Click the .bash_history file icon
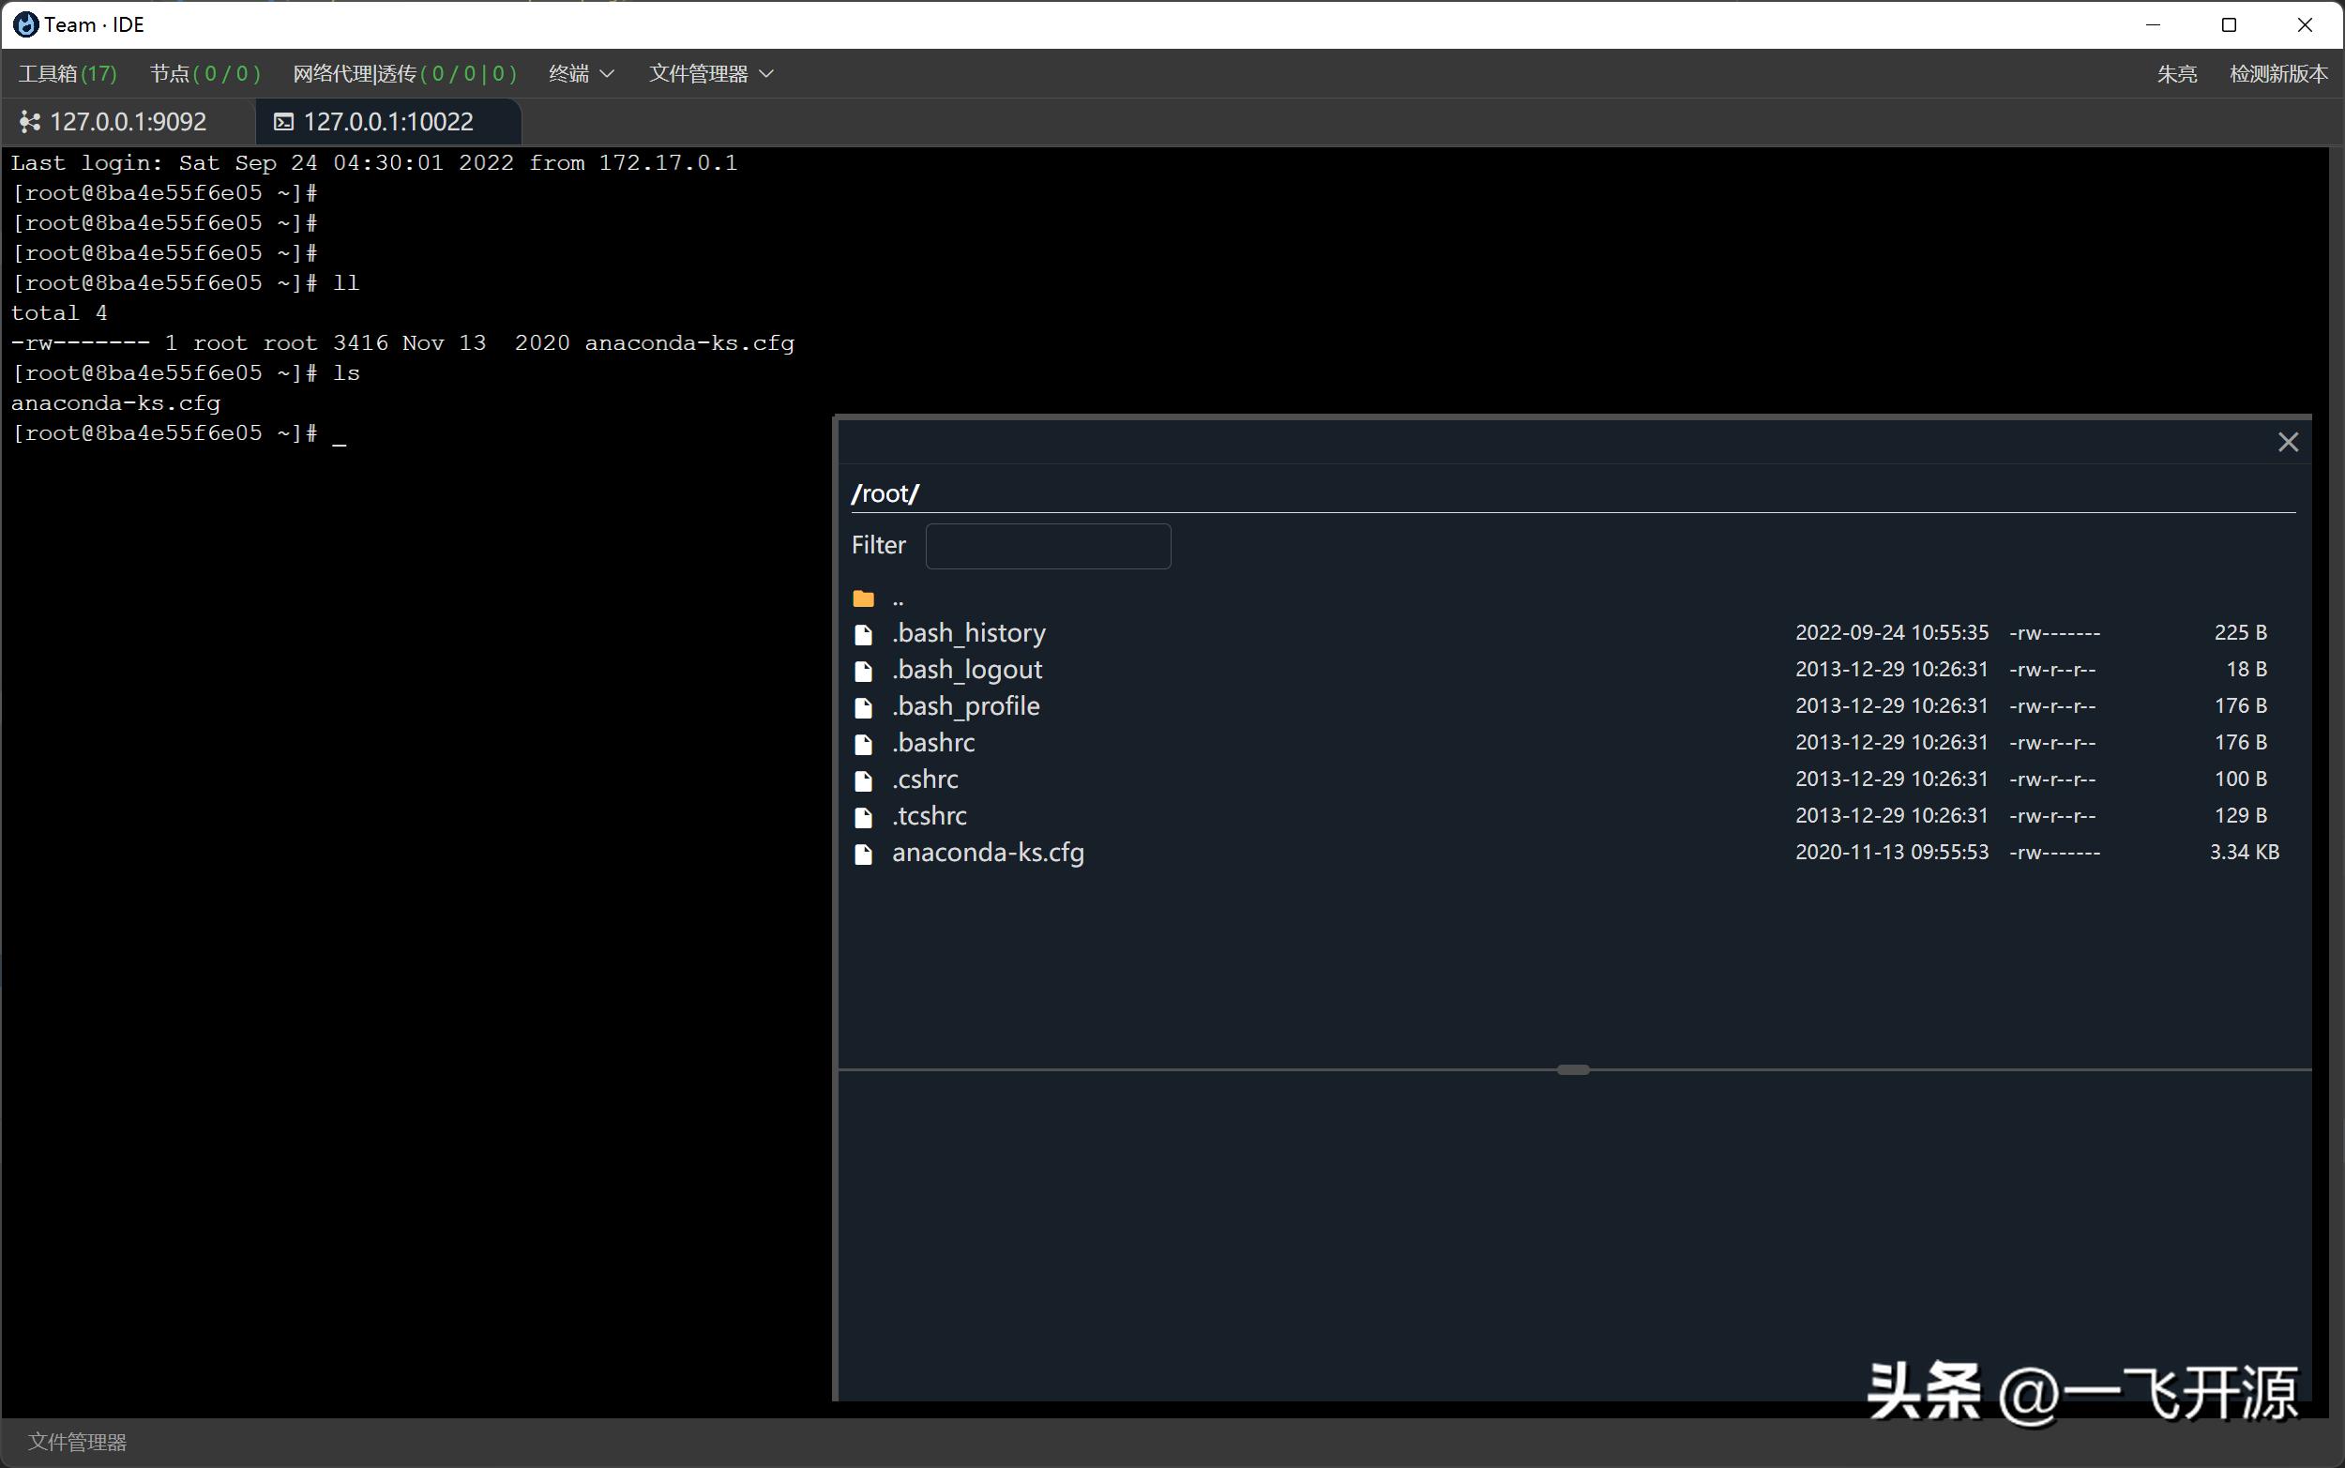Screen dimensions: 2345x1468 pos(863,634)
